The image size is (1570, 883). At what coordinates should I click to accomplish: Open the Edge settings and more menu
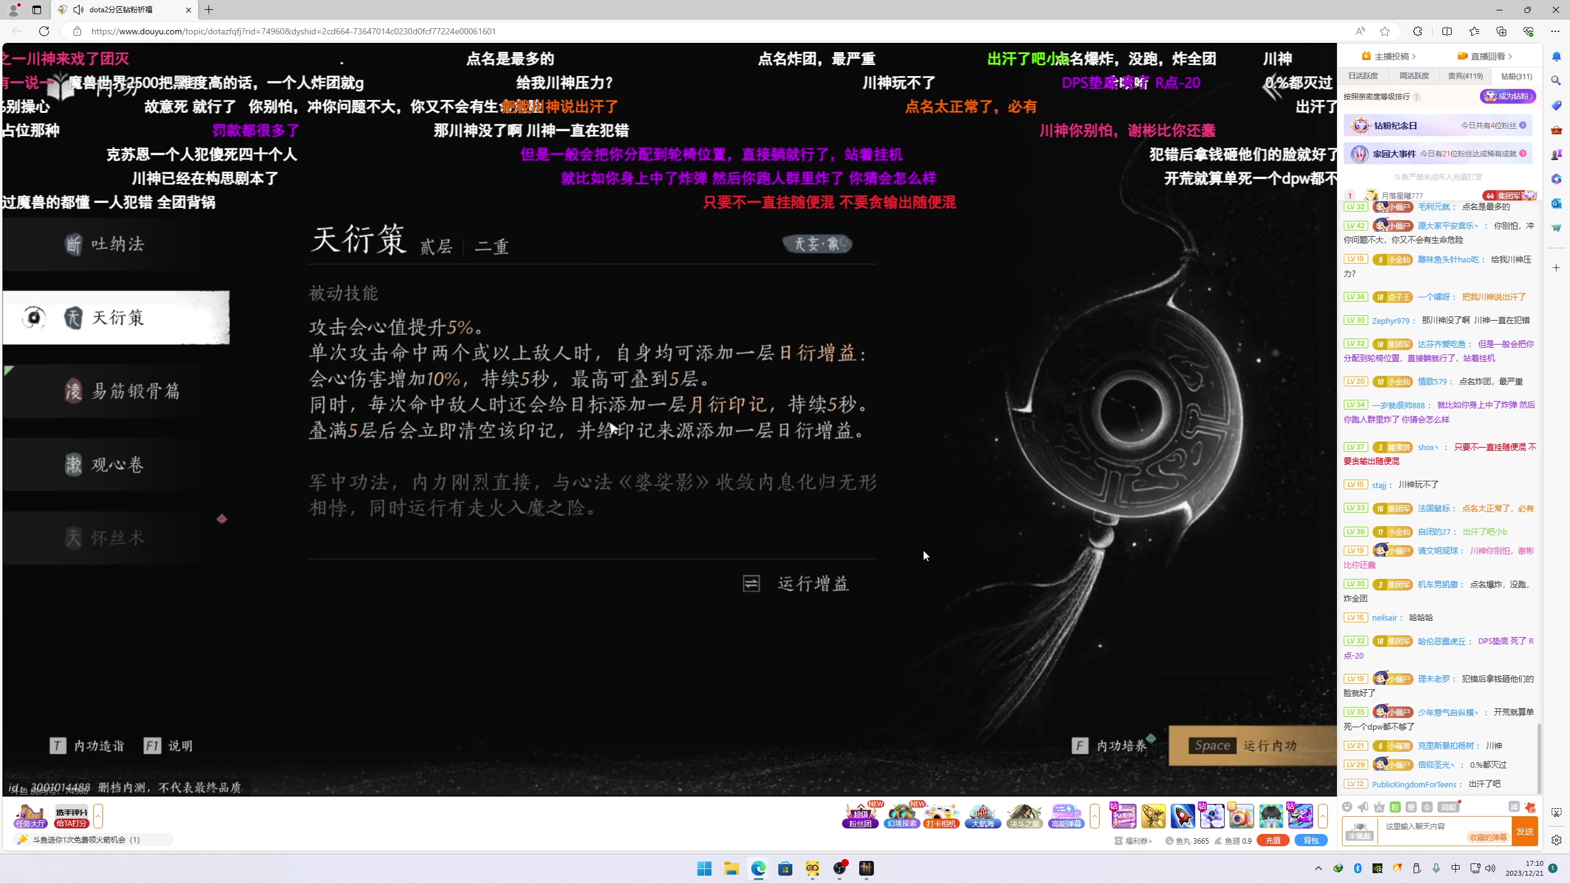pos(1555,31)
